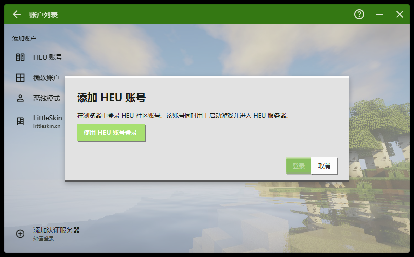Image resolution: width=414 pixels, height=257 pixels.
Task: Click the LittleSkin server icon
Action: click(20, 121)
